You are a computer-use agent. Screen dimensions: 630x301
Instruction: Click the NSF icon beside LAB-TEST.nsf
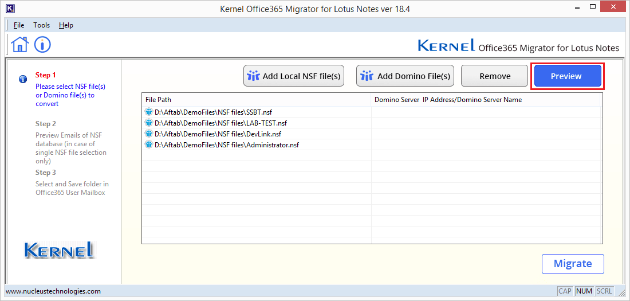click(x=149, y=123)
